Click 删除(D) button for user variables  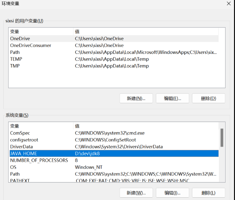[x=208, y=98]
